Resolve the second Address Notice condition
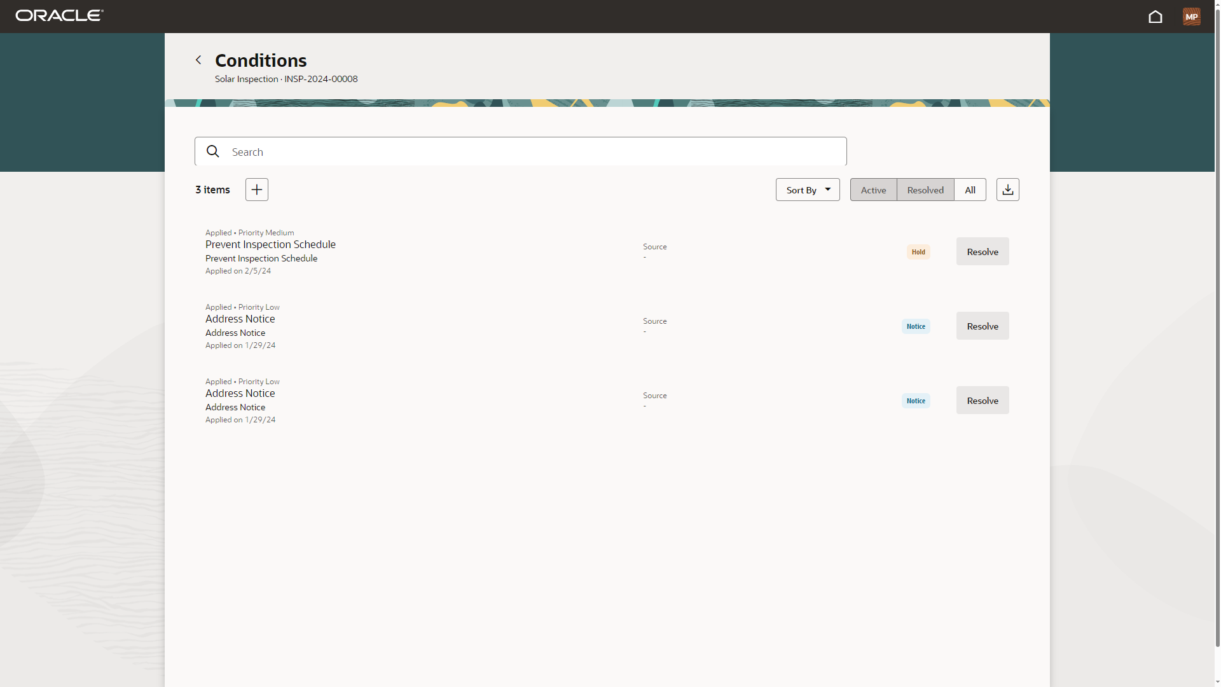This screenshot has height=687, width=1221. tap(982, 400)
